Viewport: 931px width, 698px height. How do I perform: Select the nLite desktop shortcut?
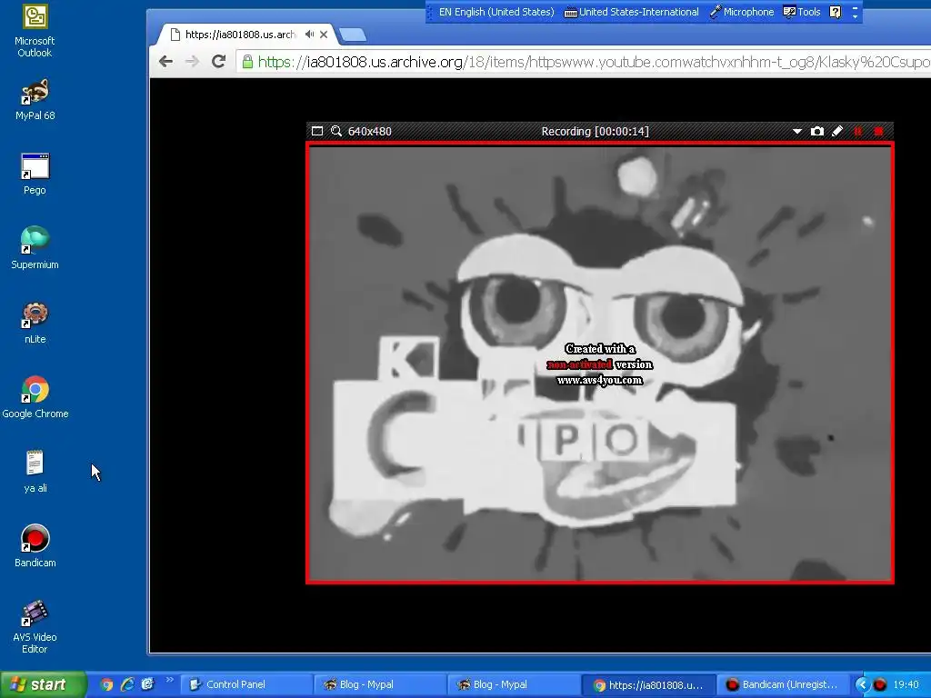[35, 324]
